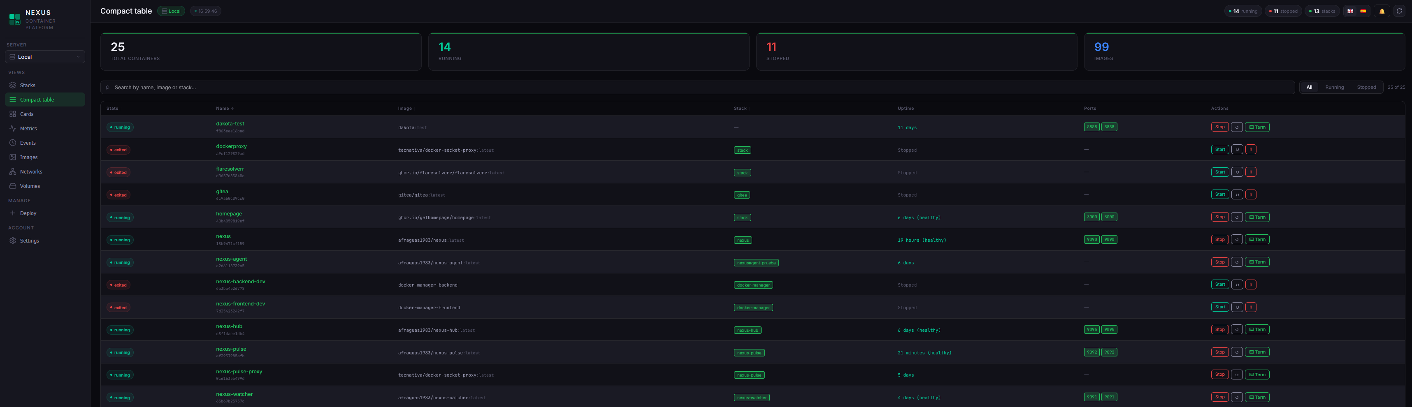Switch language to Spanish flag
Screen dimensions: 1412x407
point(1363,11)
